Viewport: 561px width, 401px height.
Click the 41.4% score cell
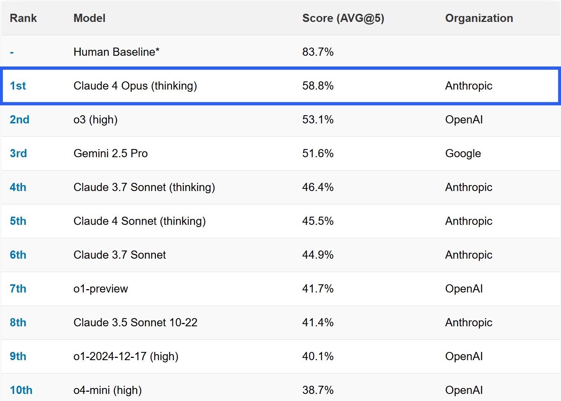pyautogui.click(x=318, y=323)
